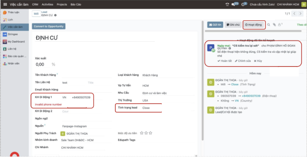Click Ghi chú log note button

coord(233,25)
